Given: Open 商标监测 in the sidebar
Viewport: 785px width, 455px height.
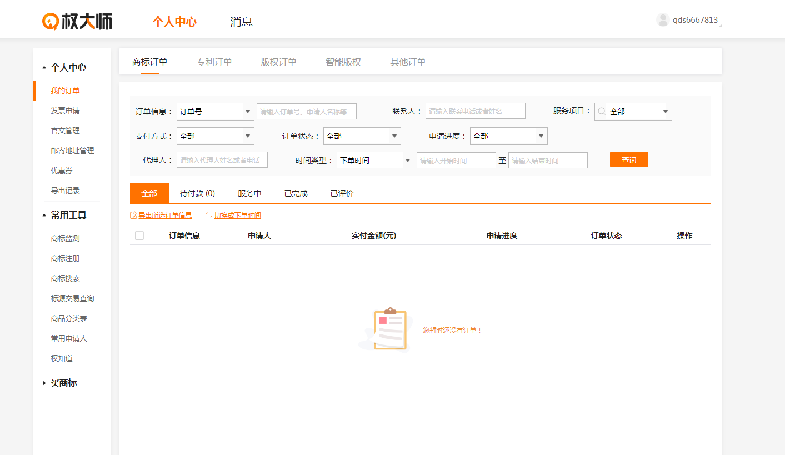Looking at the screenshot, I should click(65, 238).
